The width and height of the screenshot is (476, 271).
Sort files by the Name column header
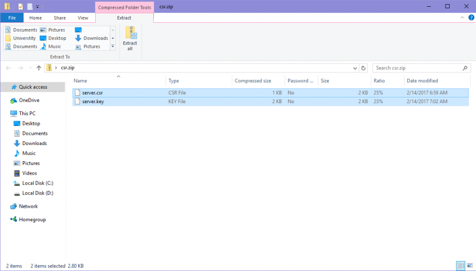tap(80, 81)
